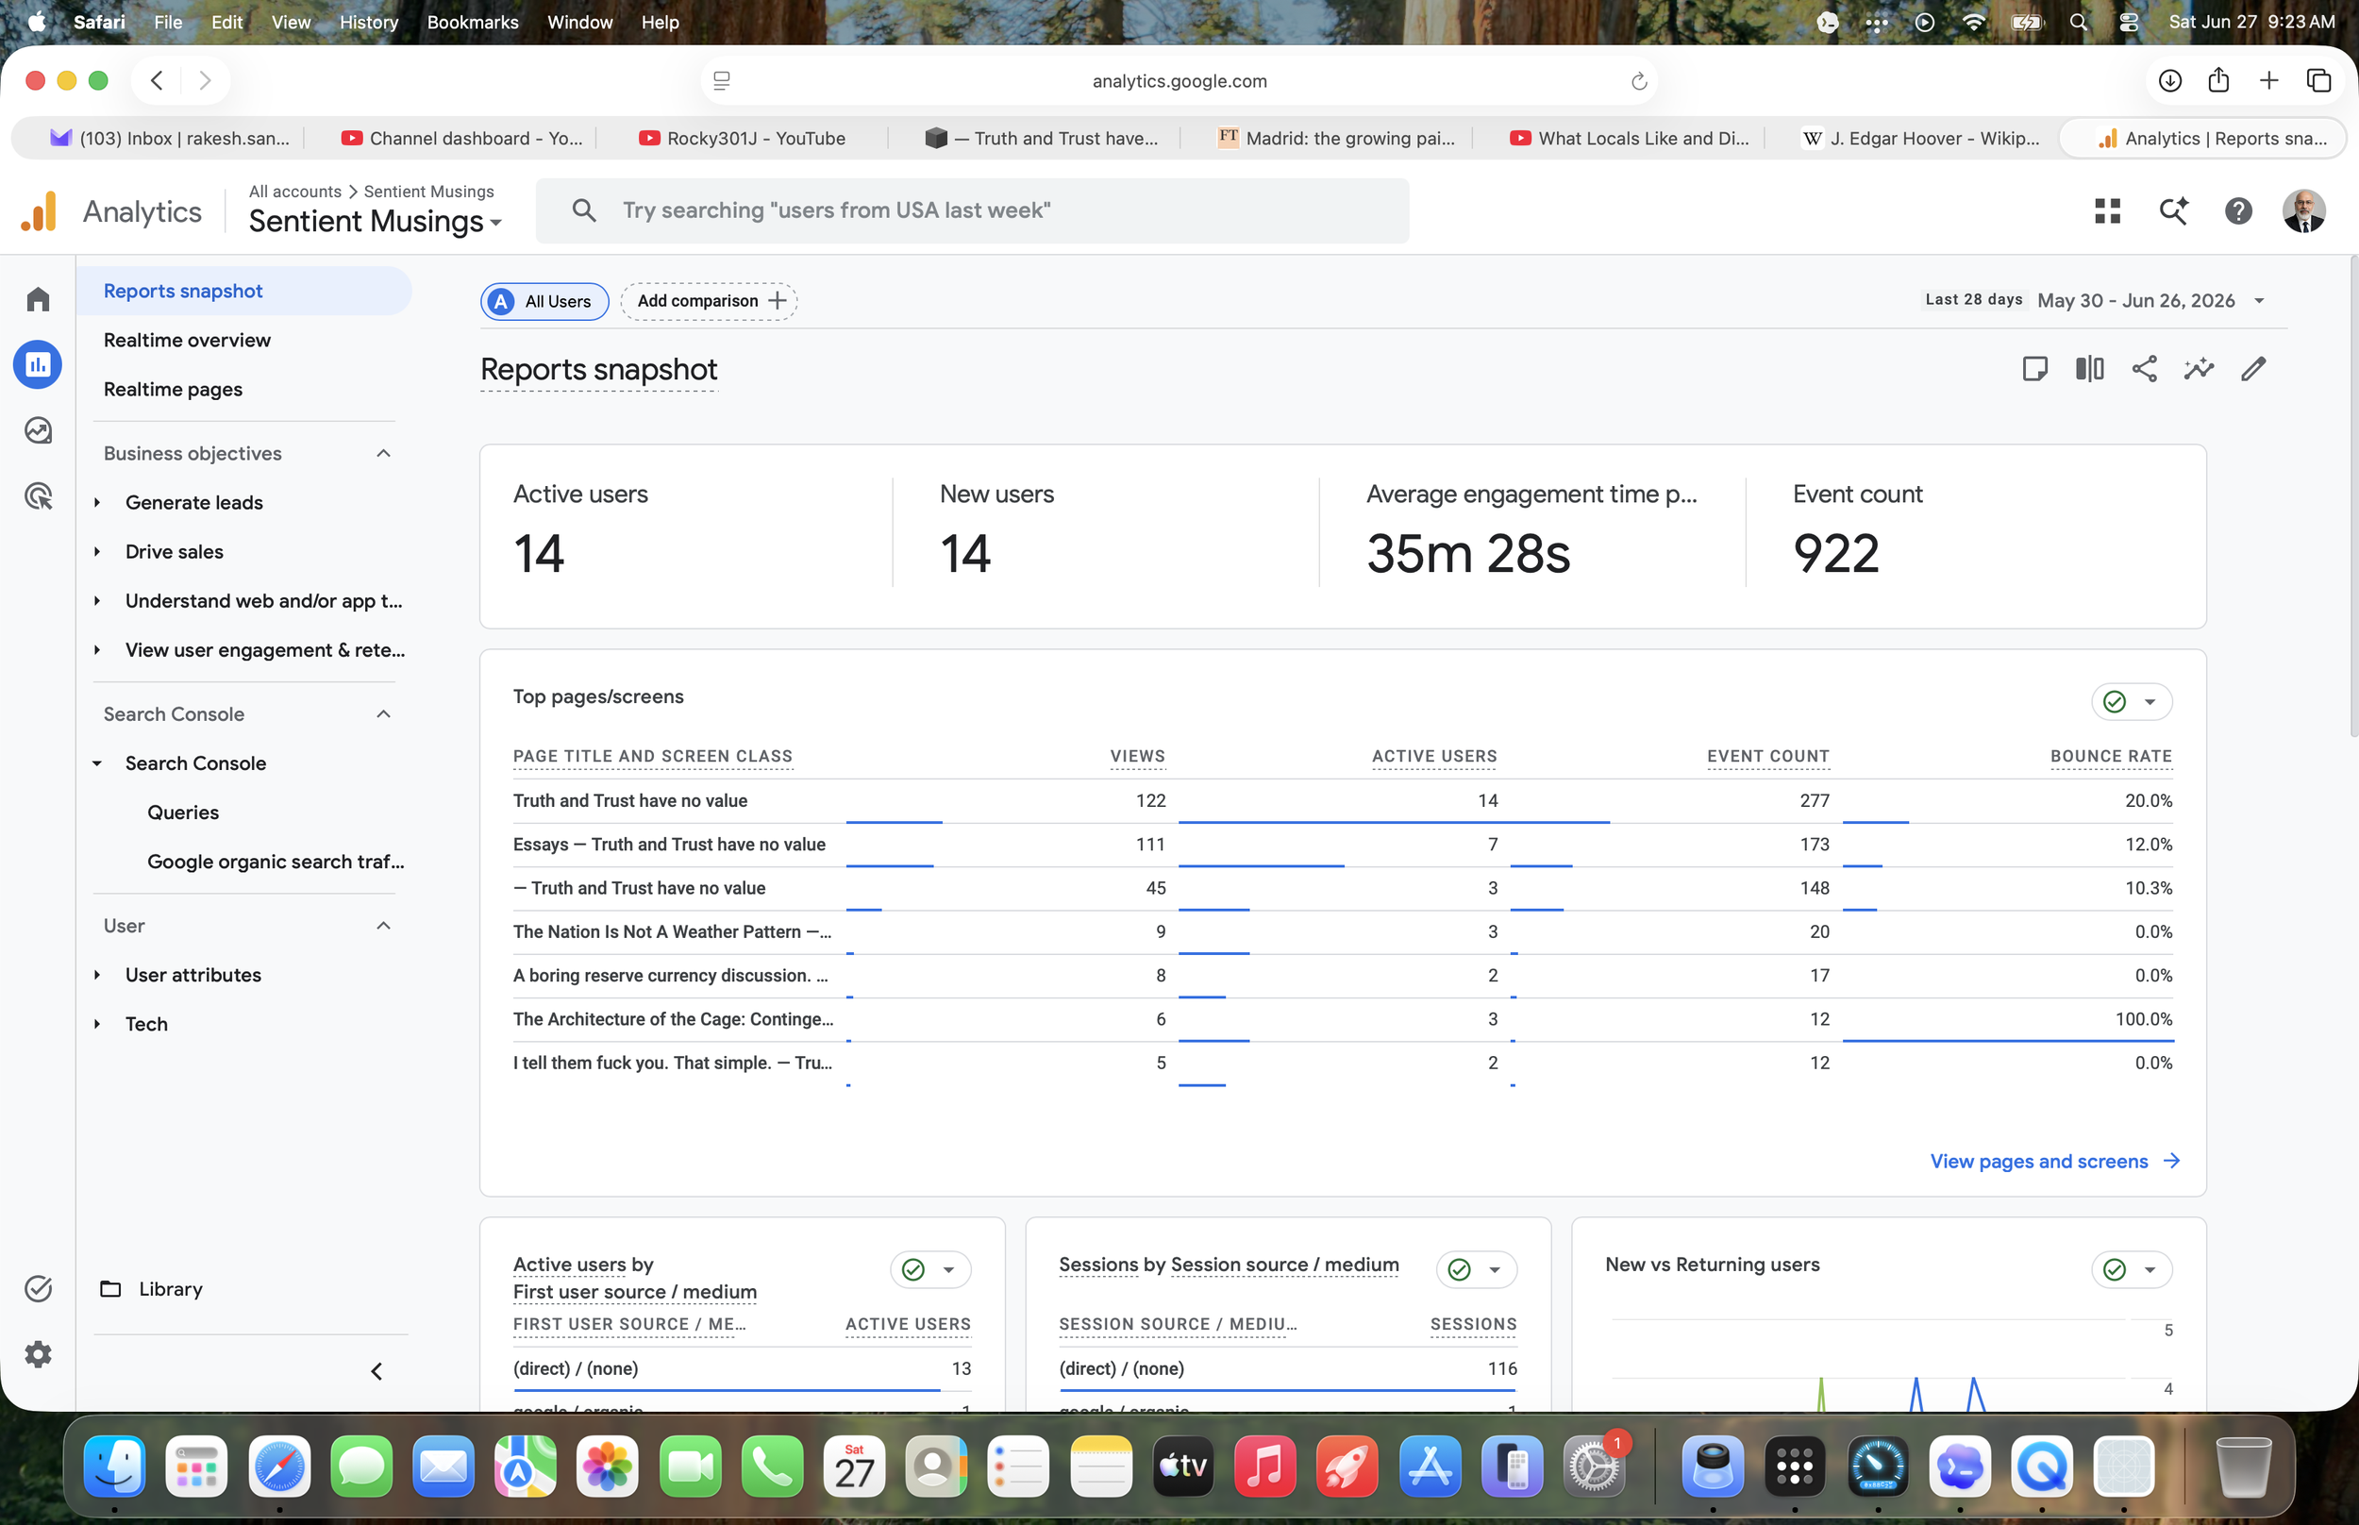Open the Help question mark icon

pyautogui.click(x=2238, y=211)
